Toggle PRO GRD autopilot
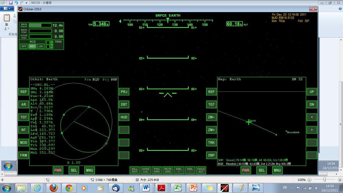The height and width of the screenshot is (193, 343). click(x=157, y=170)
